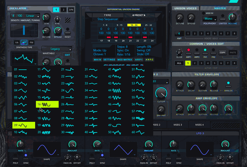
Task: Choose wavetable waveform 09
Action: point(24,125)
